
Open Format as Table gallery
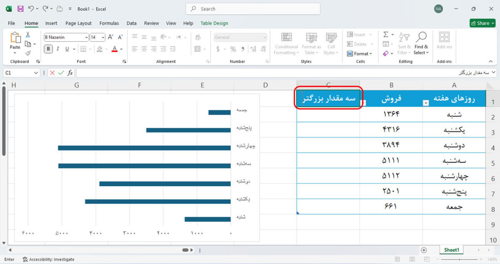(311, 44)
